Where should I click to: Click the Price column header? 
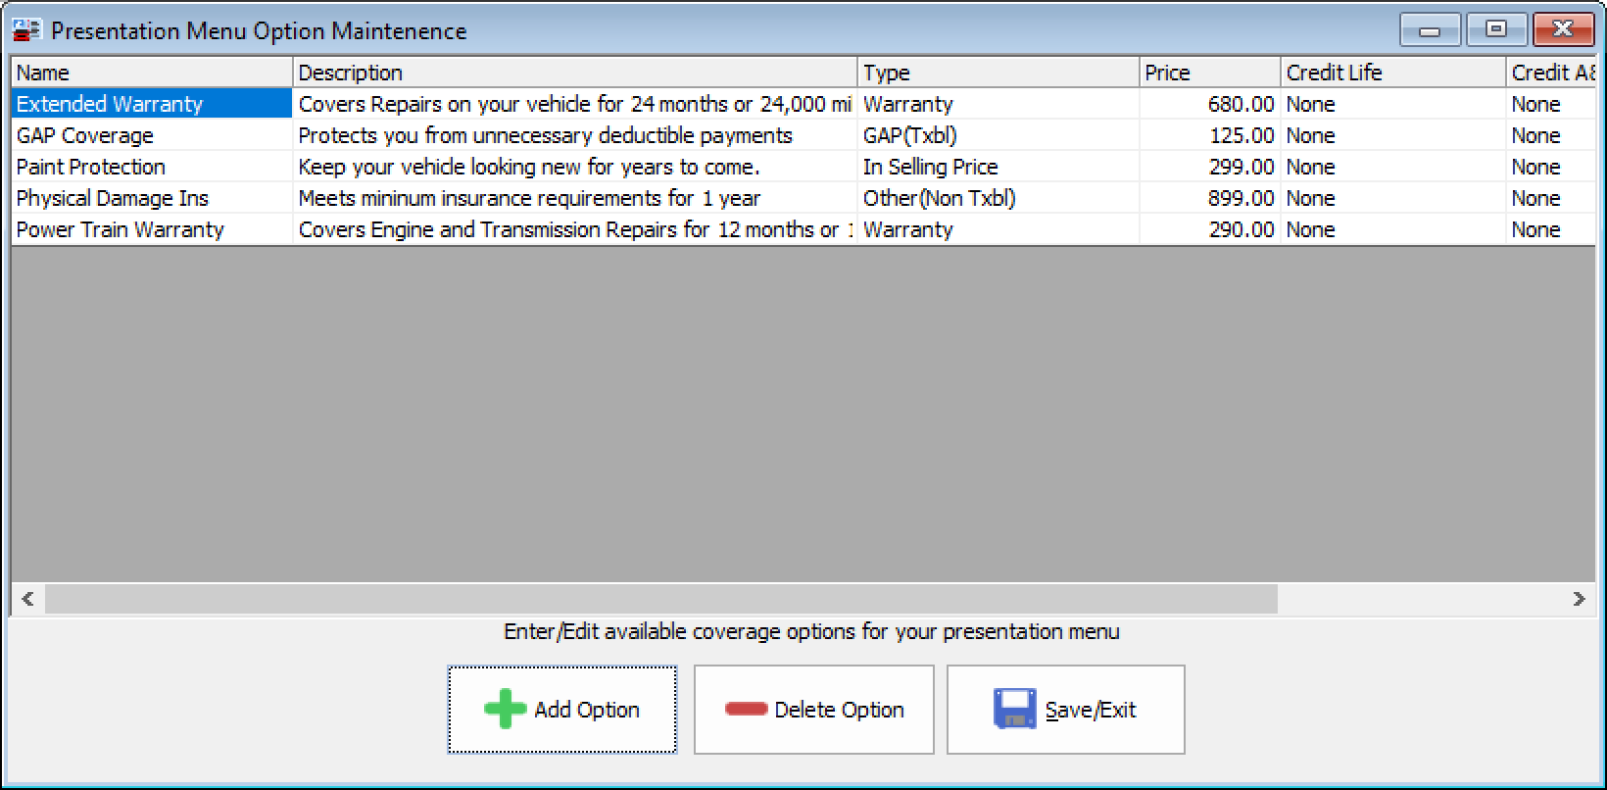click(x=1209, y=73)
